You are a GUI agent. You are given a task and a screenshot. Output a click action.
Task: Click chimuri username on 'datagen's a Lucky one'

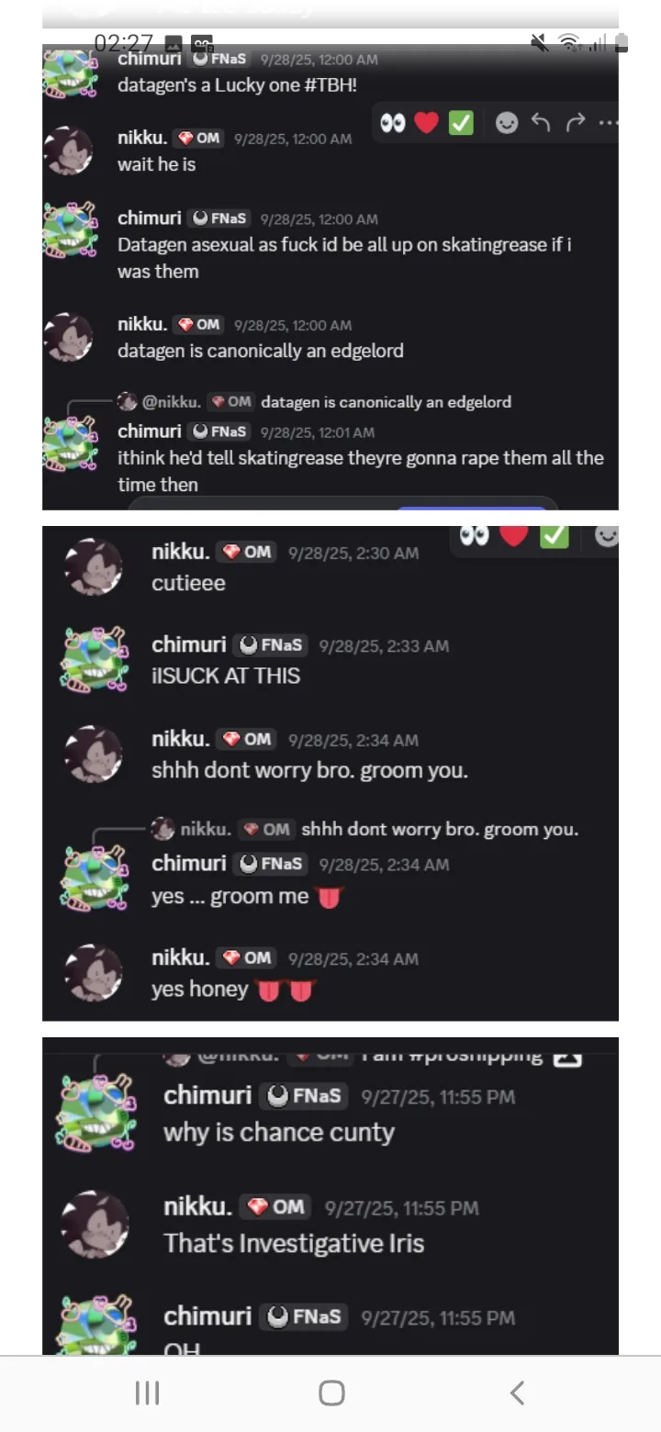coord(150,59)
